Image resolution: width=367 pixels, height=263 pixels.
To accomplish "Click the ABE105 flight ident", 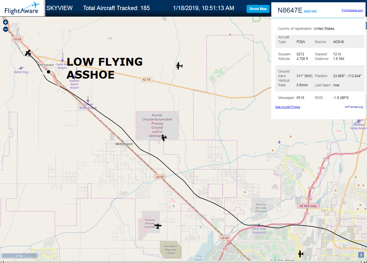I will (x=310, y=11).
